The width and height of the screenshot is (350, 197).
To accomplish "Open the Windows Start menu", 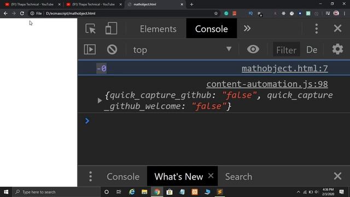I will pyautogui.click(x=6, y=192).
